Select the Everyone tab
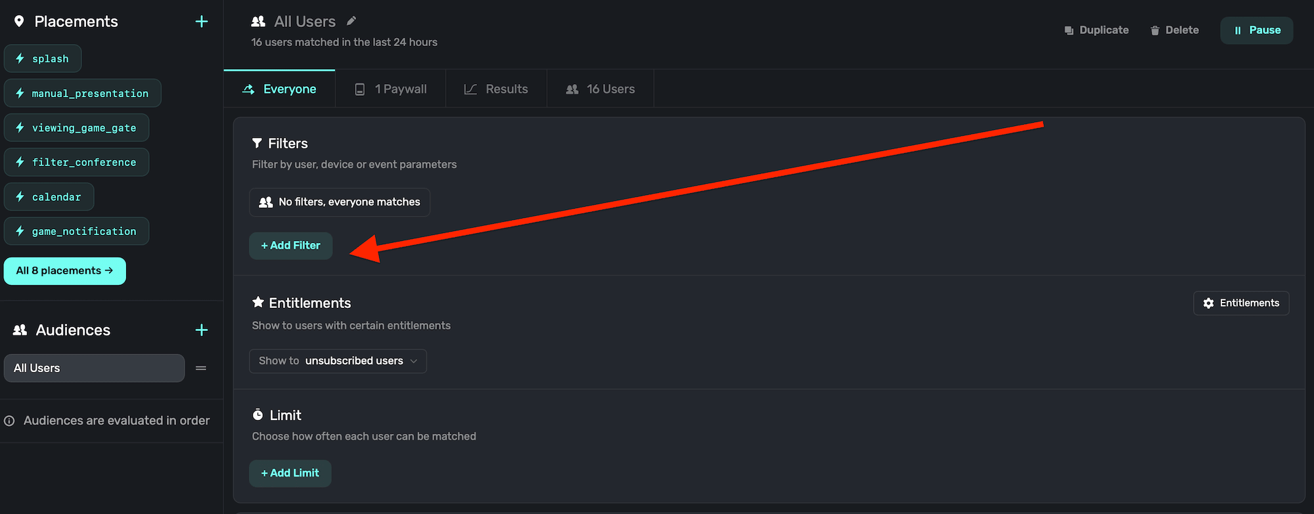 (279, 89)
